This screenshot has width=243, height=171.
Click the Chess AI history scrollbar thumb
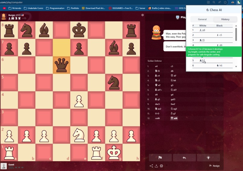click(236, 34)
